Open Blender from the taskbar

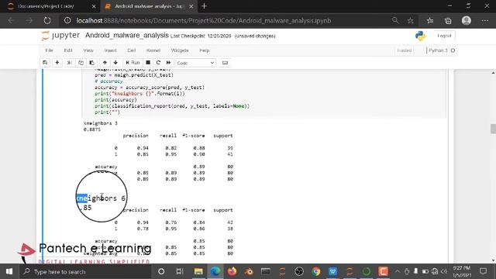pos(249,271)
